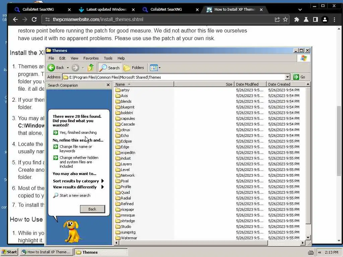
Task: Bookmark page with Chrome star icon
Action: click(285, 19)
